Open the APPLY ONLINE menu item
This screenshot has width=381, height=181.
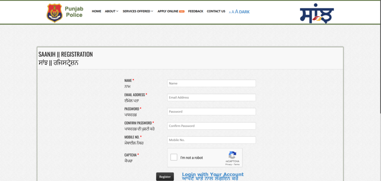[171, 11]
